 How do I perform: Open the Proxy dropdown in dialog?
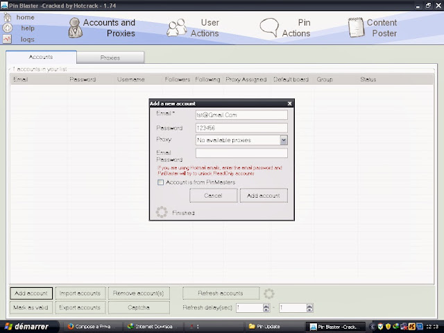[284, 140]
